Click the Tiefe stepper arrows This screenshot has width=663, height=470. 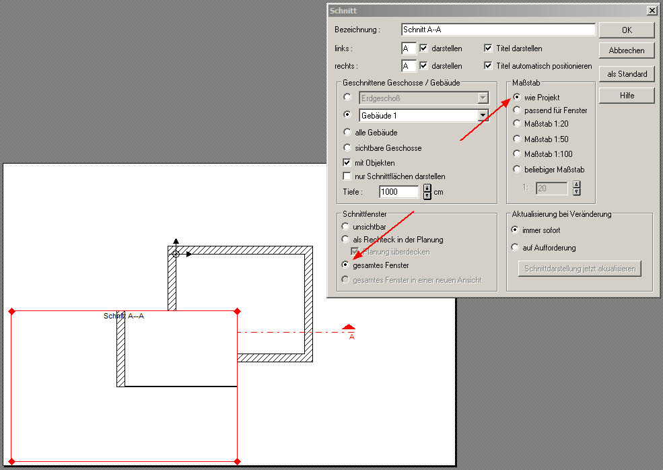tap(427, 192)
